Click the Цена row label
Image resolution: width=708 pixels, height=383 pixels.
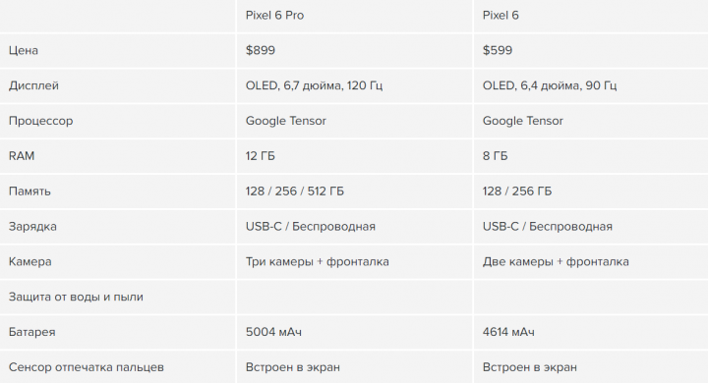[23, 50]
